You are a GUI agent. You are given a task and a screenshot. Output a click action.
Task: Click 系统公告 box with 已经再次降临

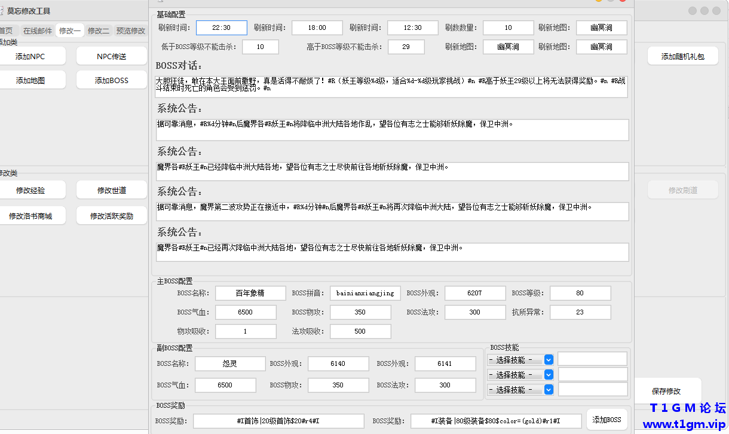point(393,252)
